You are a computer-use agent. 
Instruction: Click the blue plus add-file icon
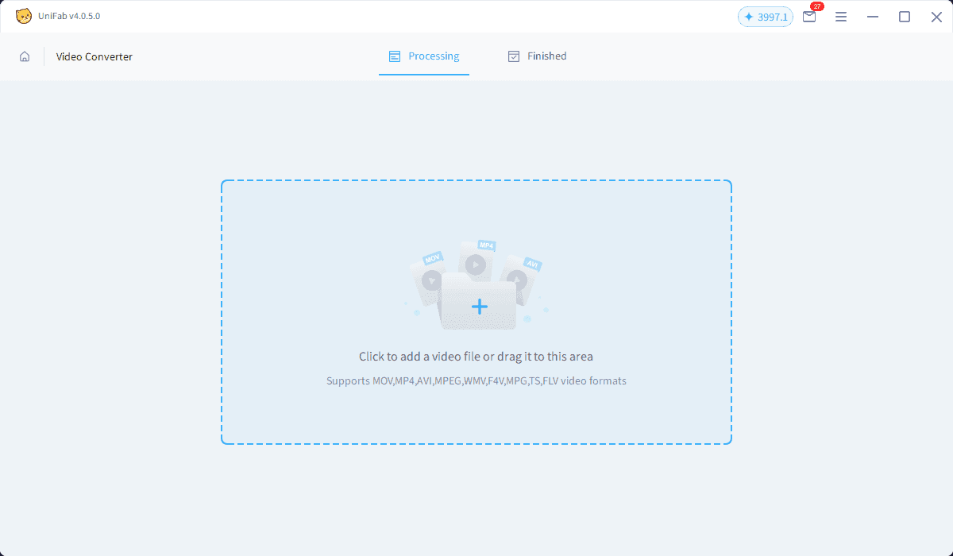point(480,307)
